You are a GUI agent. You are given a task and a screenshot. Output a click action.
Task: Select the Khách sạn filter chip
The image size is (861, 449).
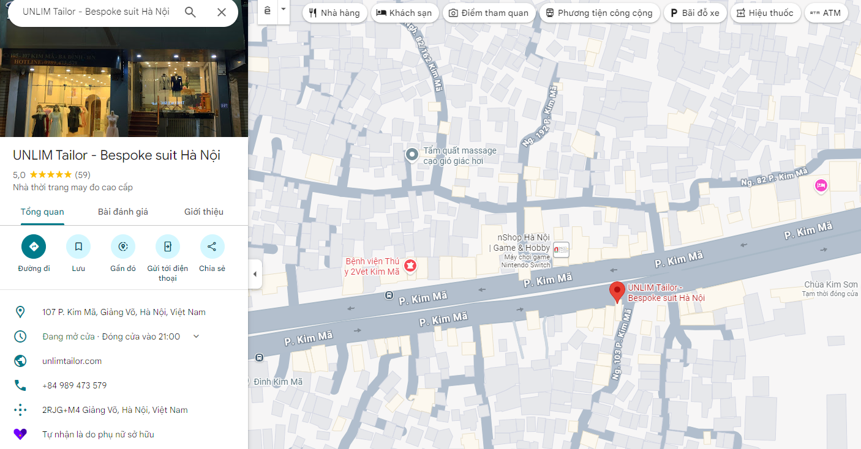[x=404, y=13]
